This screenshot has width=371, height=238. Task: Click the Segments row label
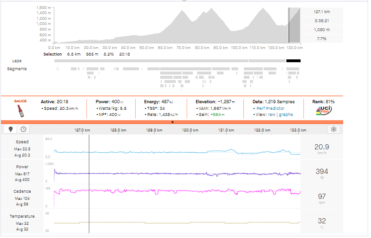17,69
